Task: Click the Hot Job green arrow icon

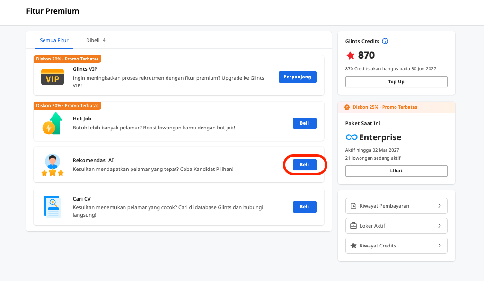Action: coord(53,123)
